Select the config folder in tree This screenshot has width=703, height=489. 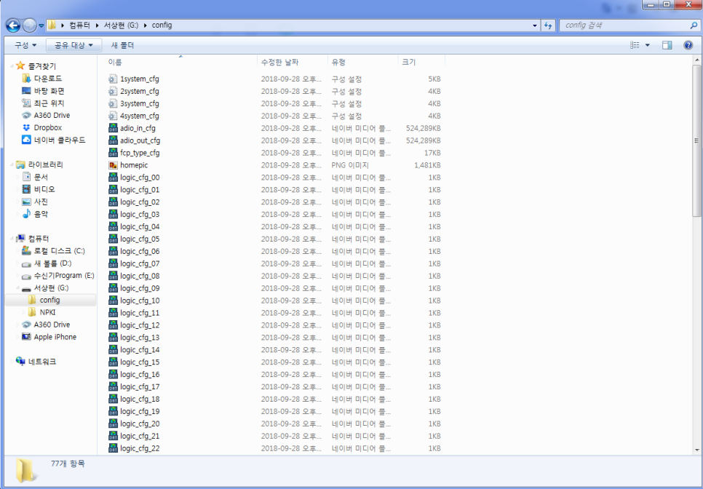click(x=49, y=300)
